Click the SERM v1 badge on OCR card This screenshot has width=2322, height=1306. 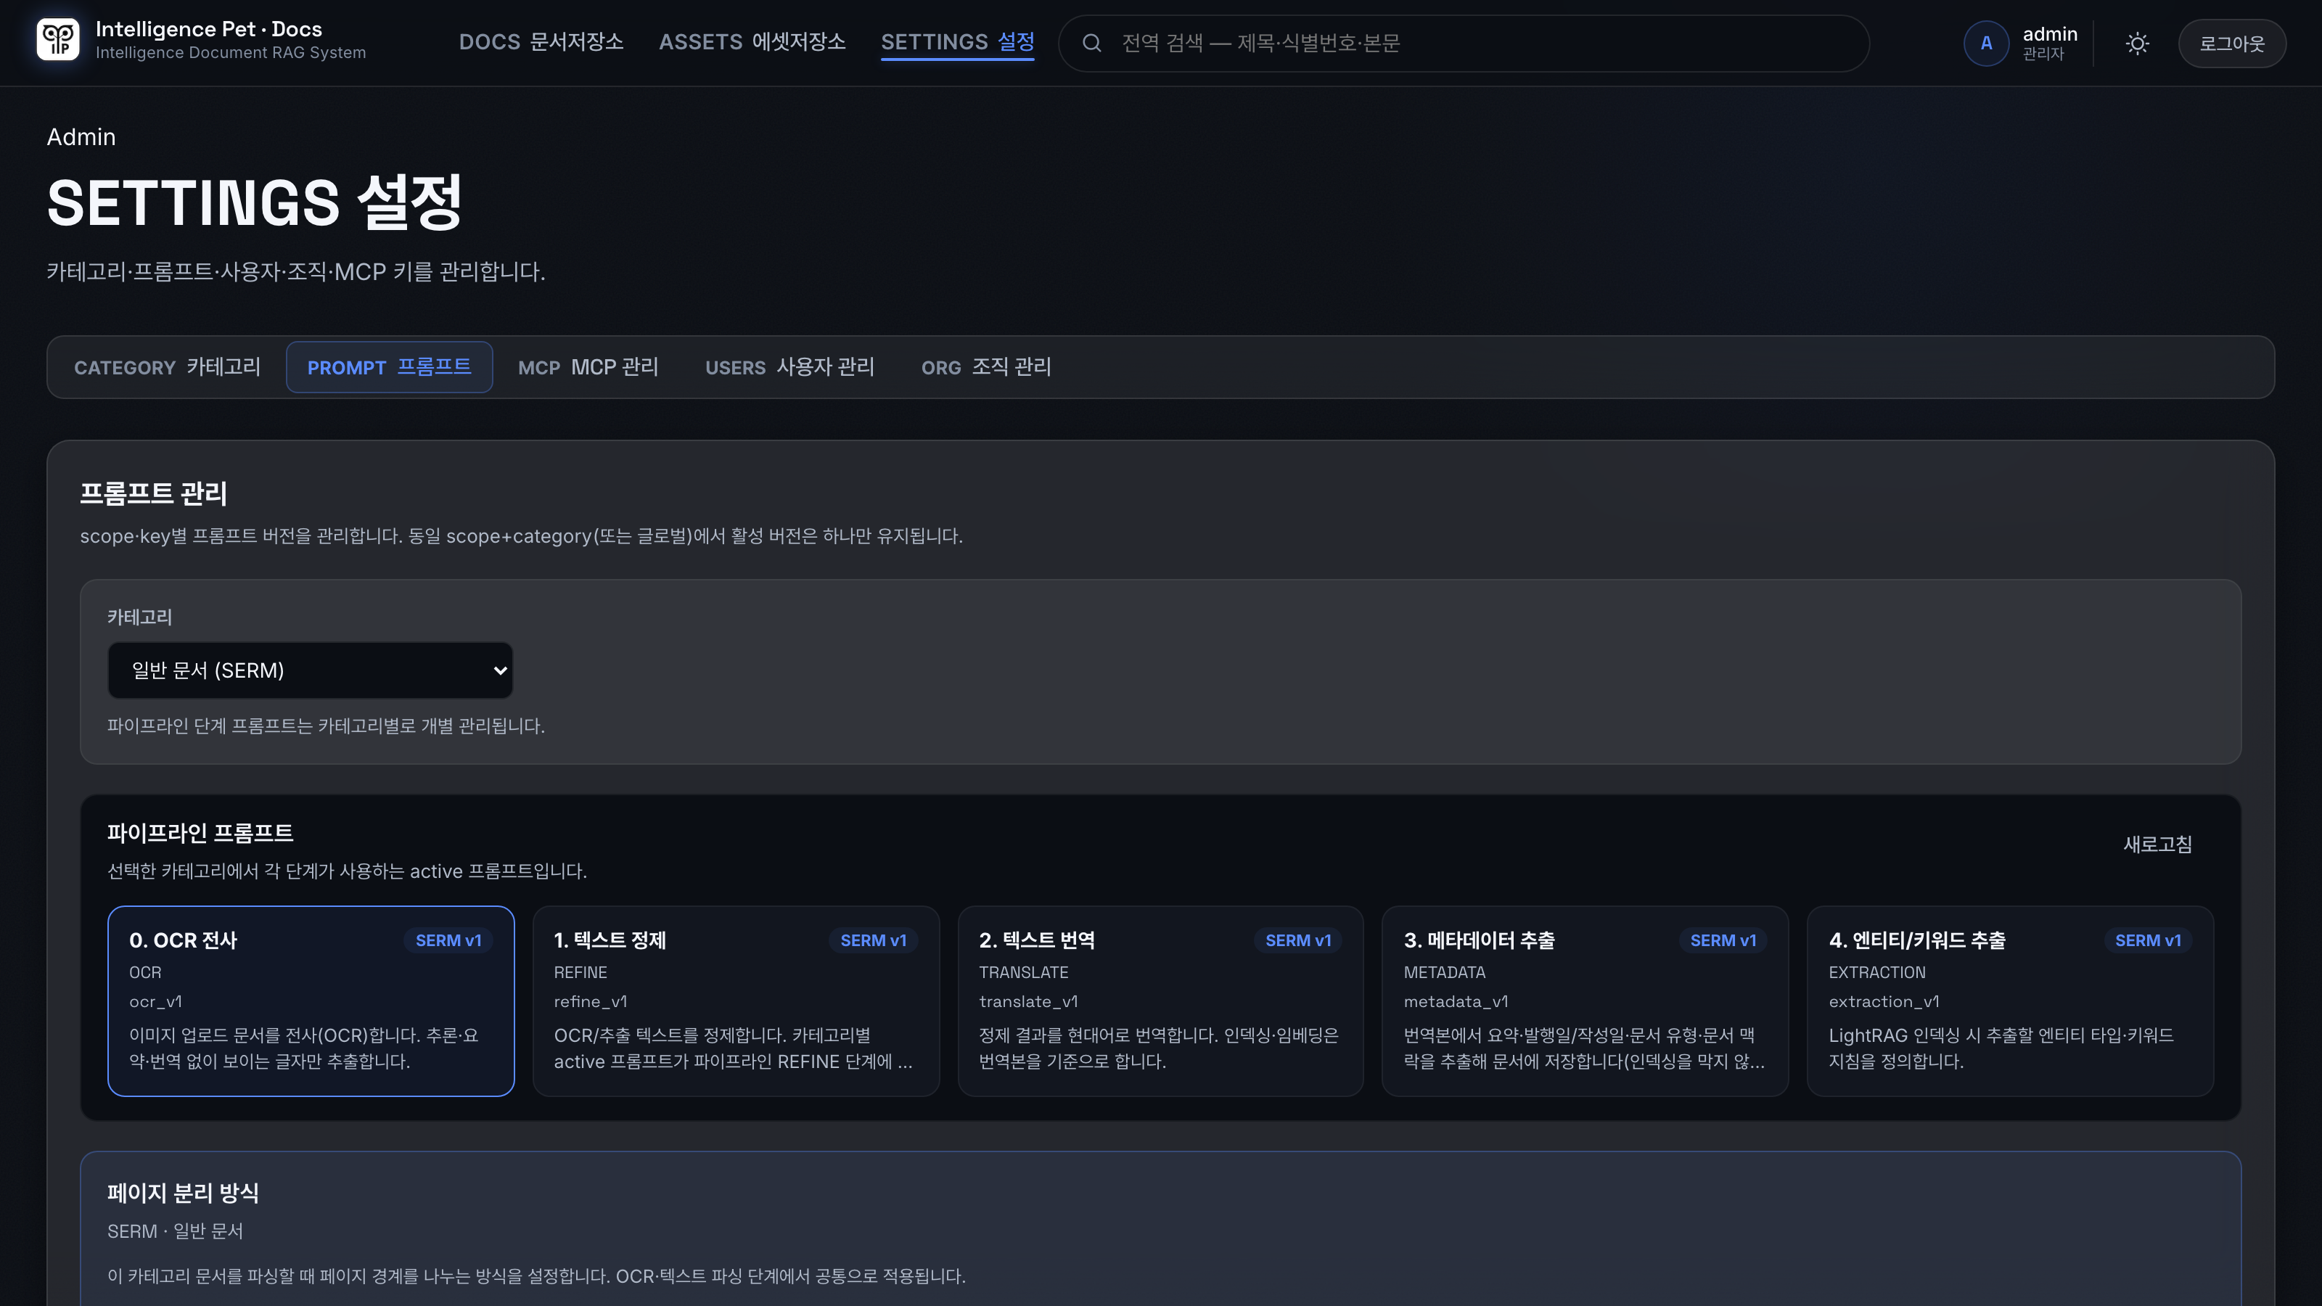(x=448, y=940)
